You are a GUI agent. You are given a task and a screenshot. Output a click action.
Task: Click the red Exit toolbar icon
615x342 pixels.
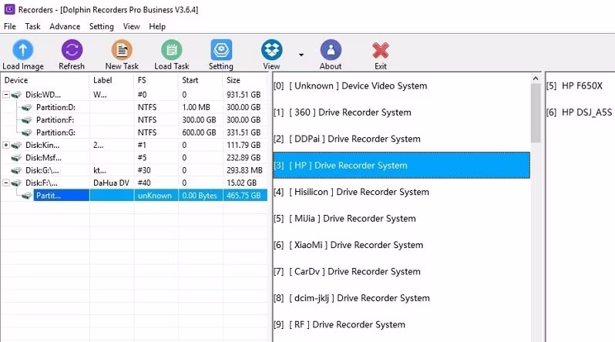pyautogui.click(x=381, y=50)
